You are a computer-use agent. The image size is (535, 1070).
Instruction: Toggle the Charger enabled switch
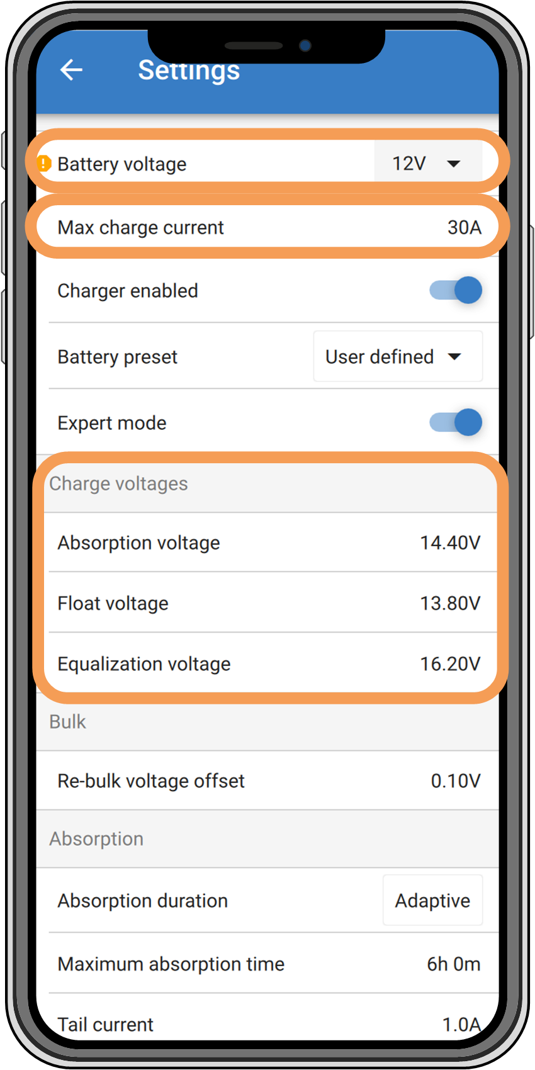[x=456, y=291]
